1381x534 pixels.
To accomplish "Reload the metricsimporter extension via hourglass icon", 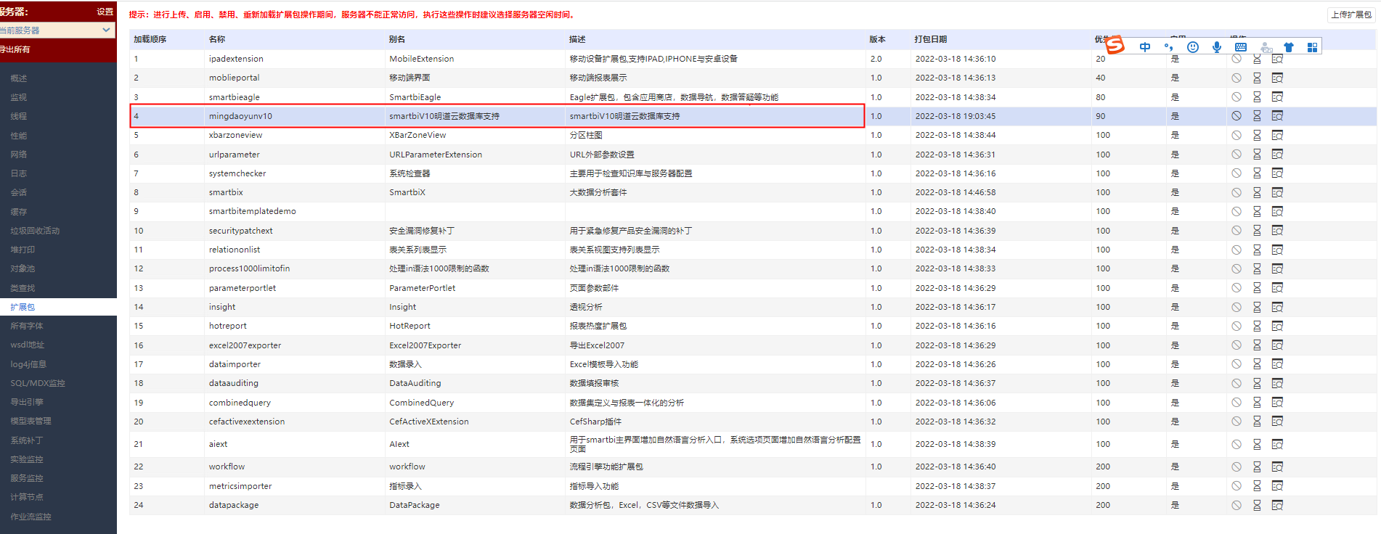I will point(1257,486).
